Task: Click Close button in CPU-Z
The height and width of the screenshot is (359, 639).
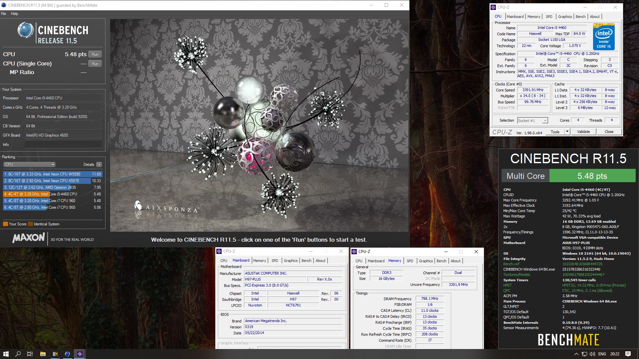Action: point(609,132)
